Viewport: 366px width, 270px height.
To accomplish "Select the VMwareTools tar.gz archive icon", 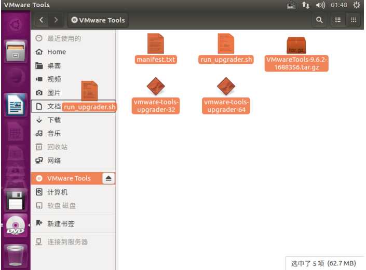I will tap(296, 46).
